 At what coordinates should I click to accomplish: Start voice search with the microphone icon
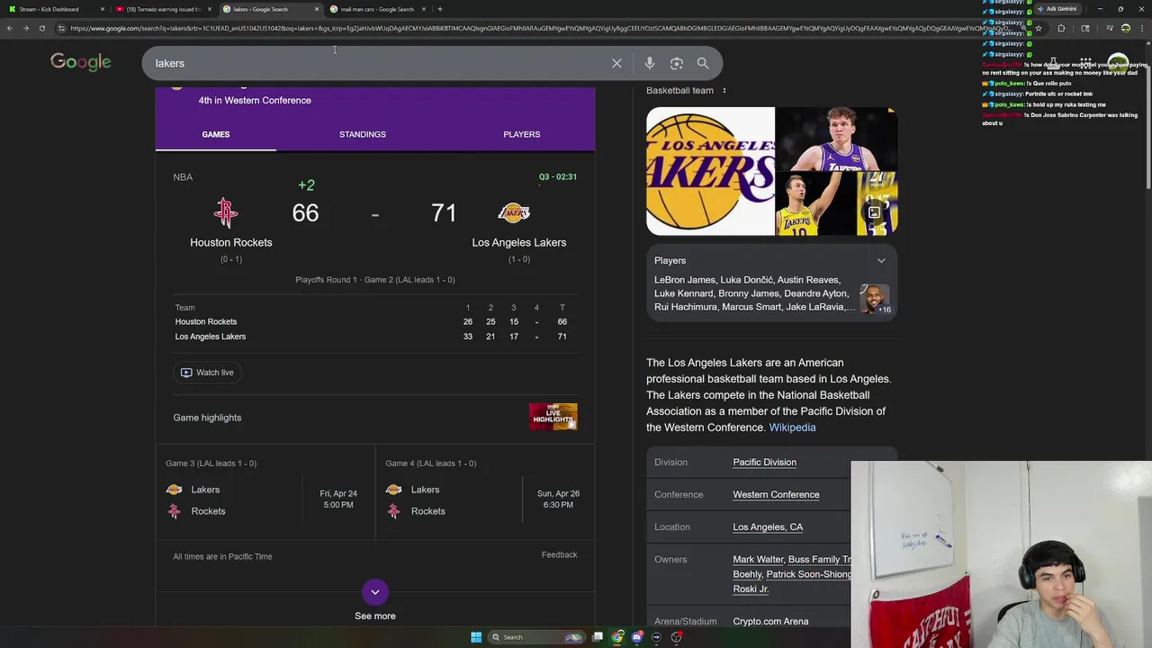(650, 63)
